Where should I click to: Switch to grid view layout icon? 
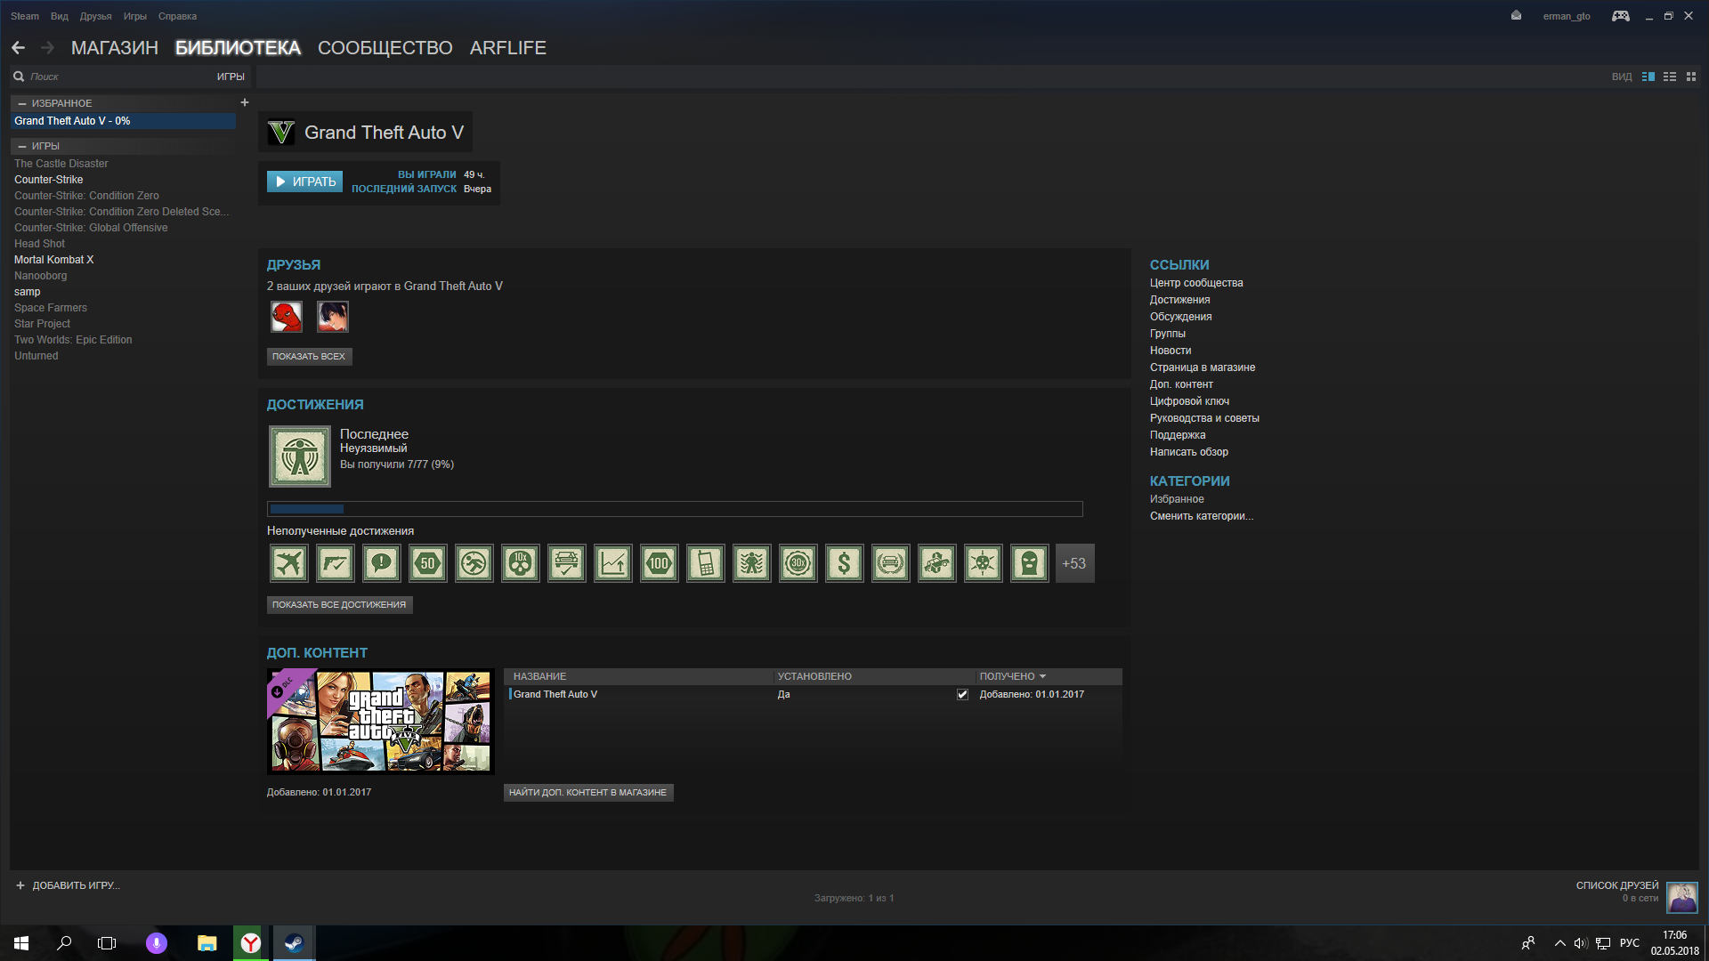pyautogui.click(x=1691, y=77)
